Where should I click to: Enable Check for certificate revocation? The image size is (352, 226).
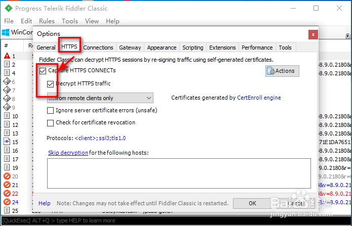coord(50,123)
